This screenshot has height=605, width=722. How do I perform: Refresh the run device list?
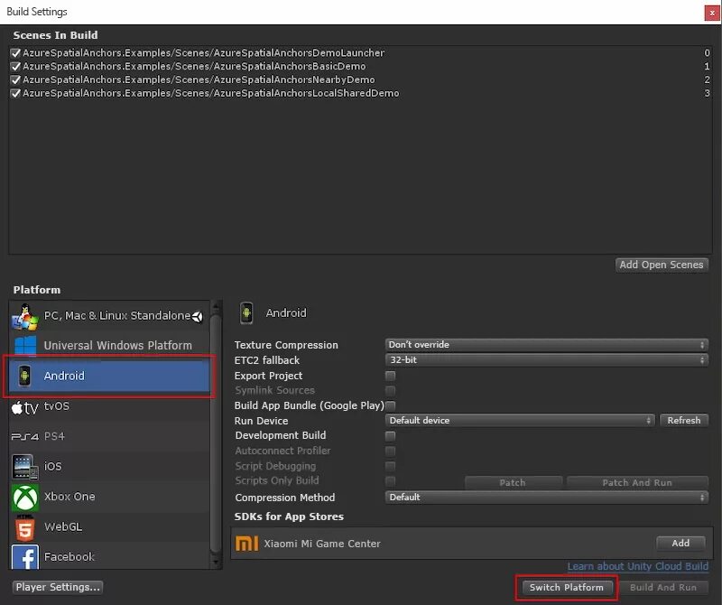(x=684, y=420)
